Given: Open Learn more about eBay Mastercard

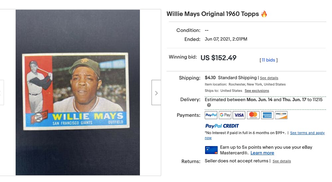Looking at the screenshot, I should [262, 153].
